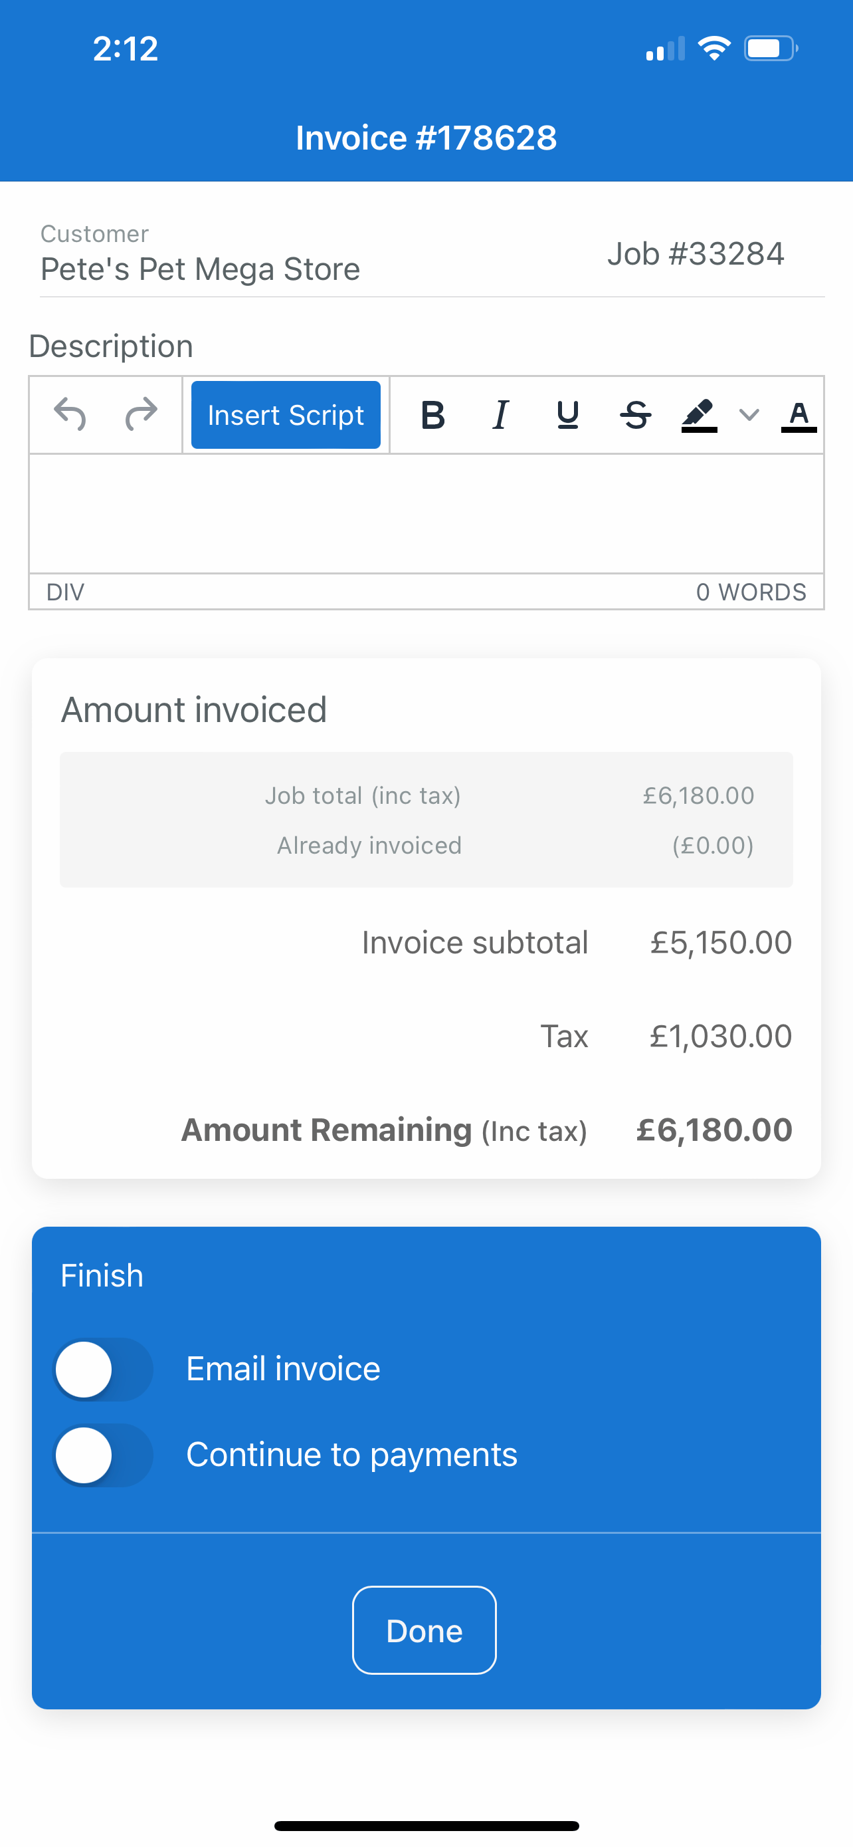Viewport: 853px width, 1847px height.
Task: Turn on Continue to payments switch
Action: (x=104, y=1455)
